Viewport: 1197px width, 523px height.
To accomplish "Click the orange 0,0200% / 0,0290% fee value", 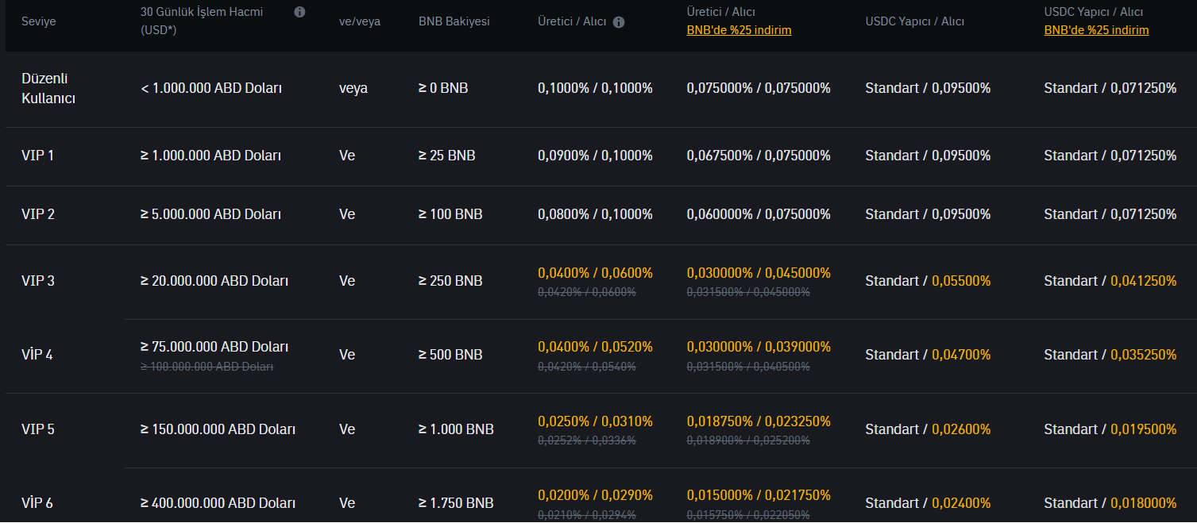I will [595, 495].
